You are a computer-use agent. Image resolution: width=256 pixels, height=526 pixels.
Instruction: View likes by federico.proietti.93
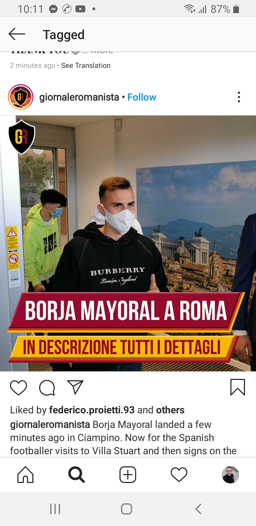pyautogui.click(x=92, y=410)
